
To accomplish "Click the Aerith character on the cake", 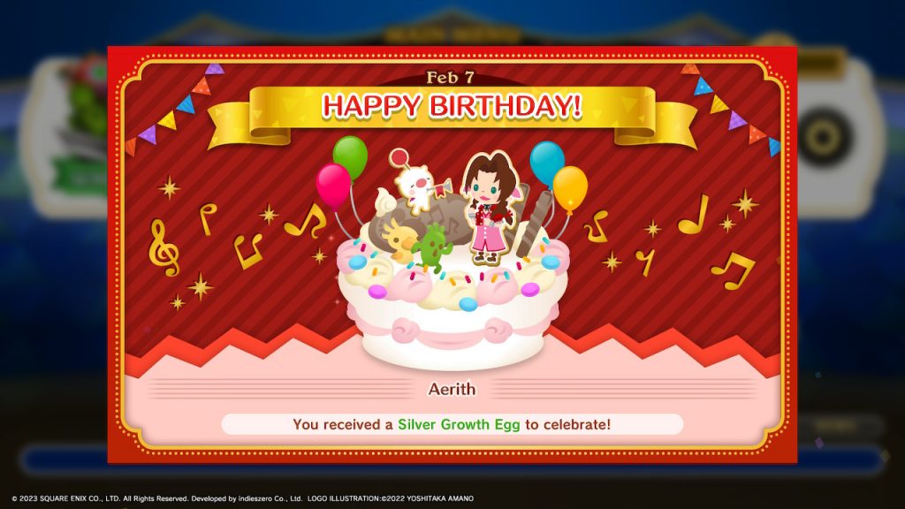I will tap(490, 209).
